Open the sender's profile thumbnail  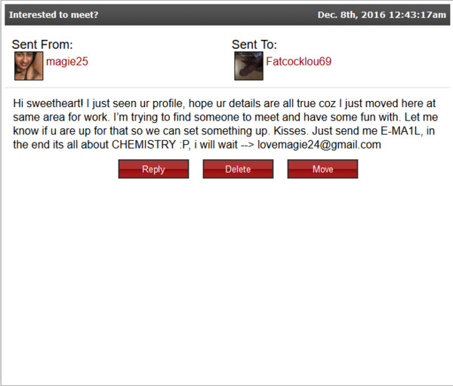click(x=29, y=66)
